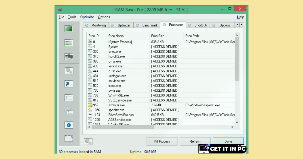Screen dimensions: 303x159
Task: Click the icon of smss.exe row
Action: tap(90, 51)
